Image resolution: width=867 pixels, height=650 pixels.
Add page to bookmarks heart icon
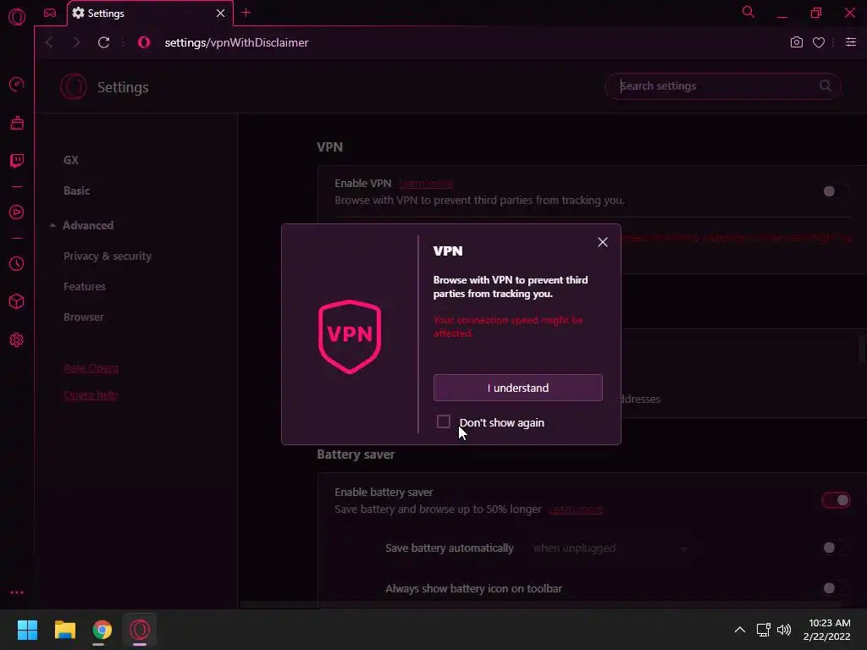tap(819, 42)
